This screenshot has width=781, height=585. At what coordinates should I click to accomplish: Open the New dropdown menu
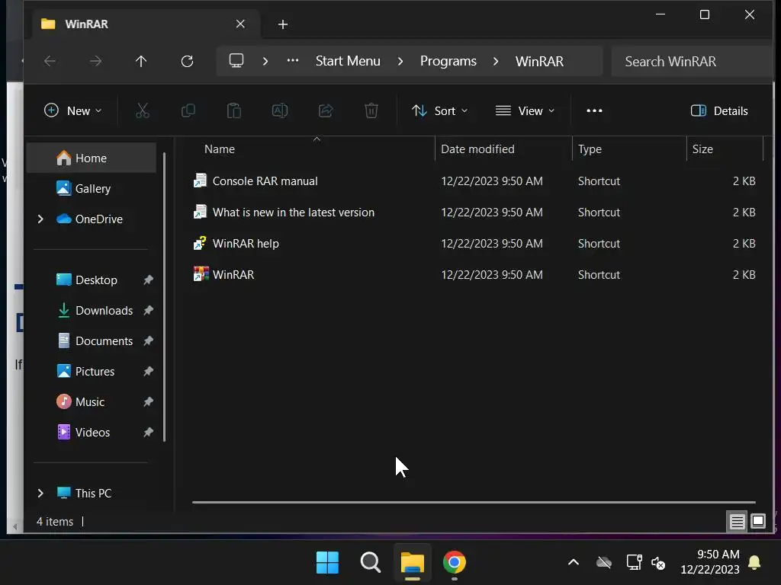[72, 110]
